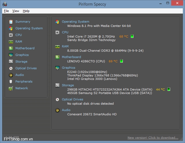Viewport: 185px width, 143px height.
Task: Click the CPU chip icon in main panel
Action: pyautogui.click(x=57, y=32)
